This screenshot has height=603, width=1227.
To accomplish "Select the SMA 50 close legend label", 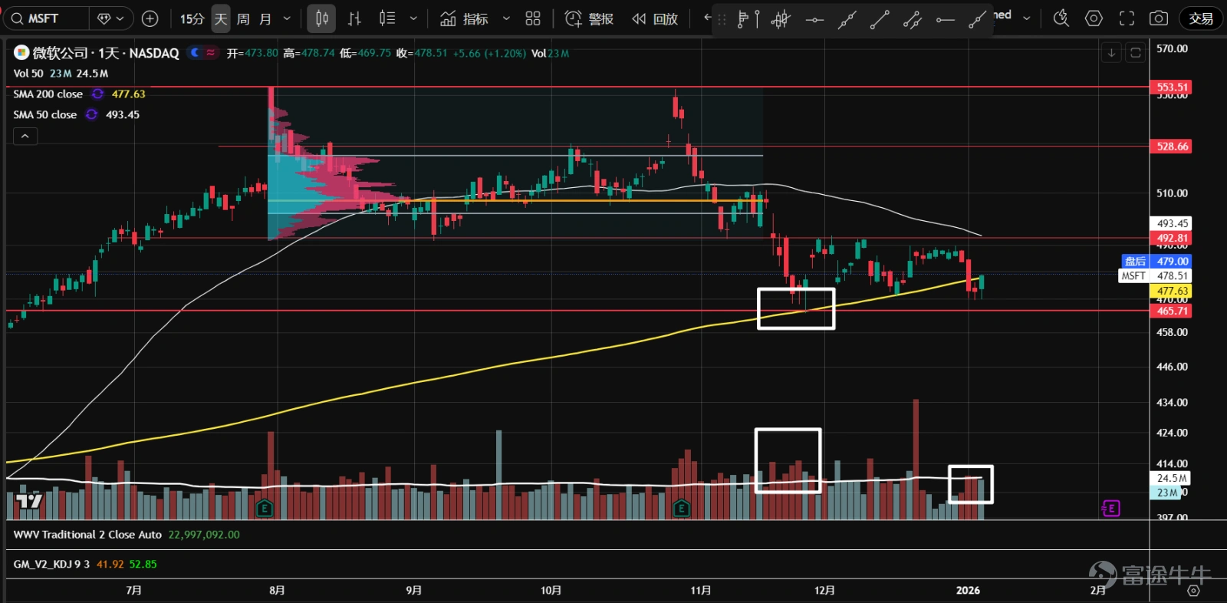I will coord(44,114).
